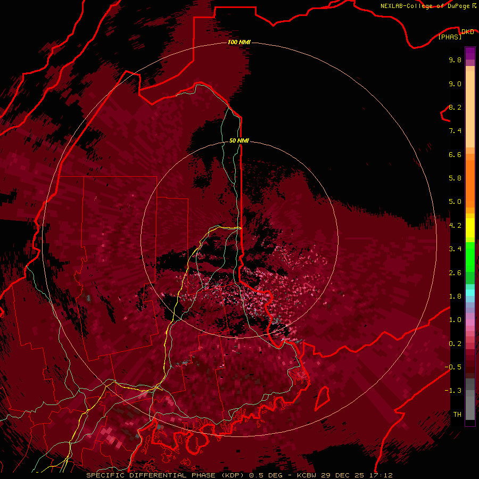Image resolution: width=479 pixels, height=479 pixels.
Task: Click the 2.6 value on color scale
Action: 455,273
